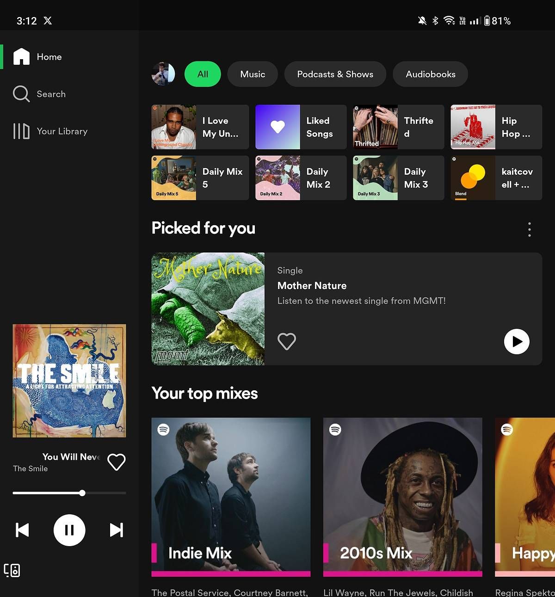This screenshot has width=555, height=597.
Task: Open the Liked Songs shortcut
Action: (x=301, y=127)
